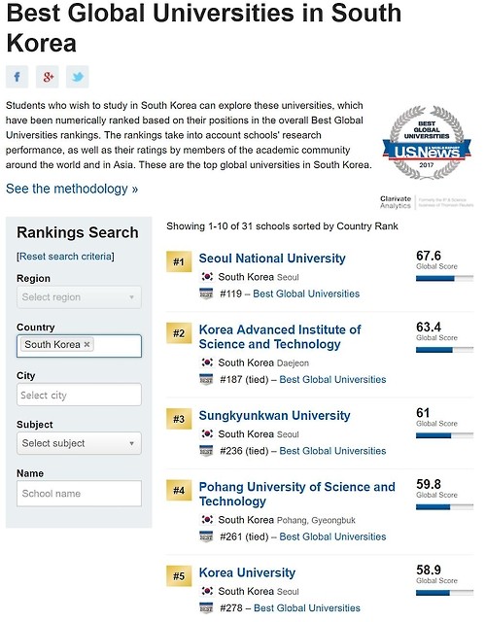Click the Select city field
This screenshot has width=485, height=622.
[79, 395]
